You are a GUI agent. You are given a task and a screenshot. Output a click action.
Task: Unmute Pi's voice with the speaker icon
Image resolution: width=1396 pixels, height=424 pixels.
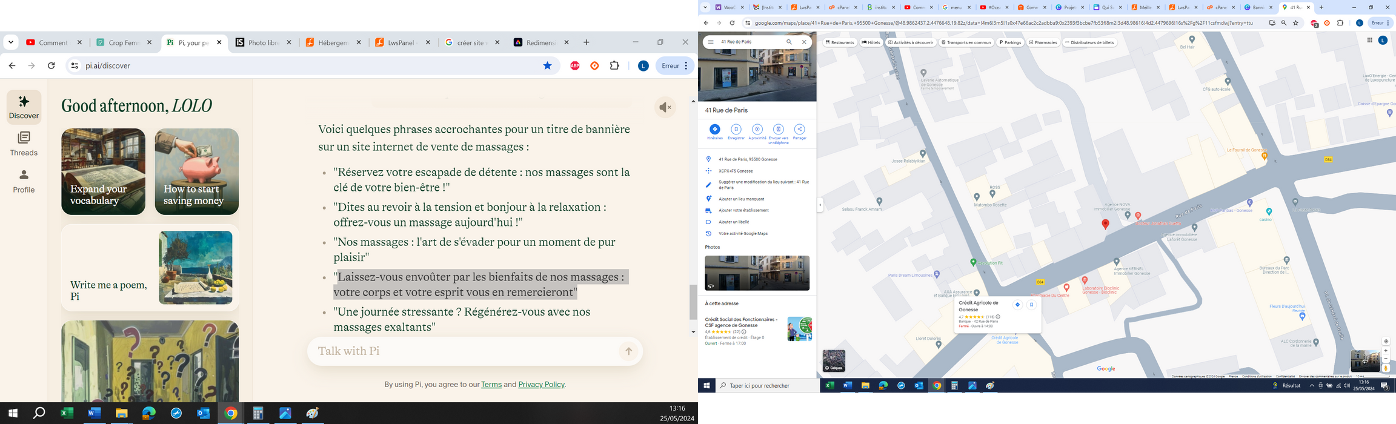[665, 108]
